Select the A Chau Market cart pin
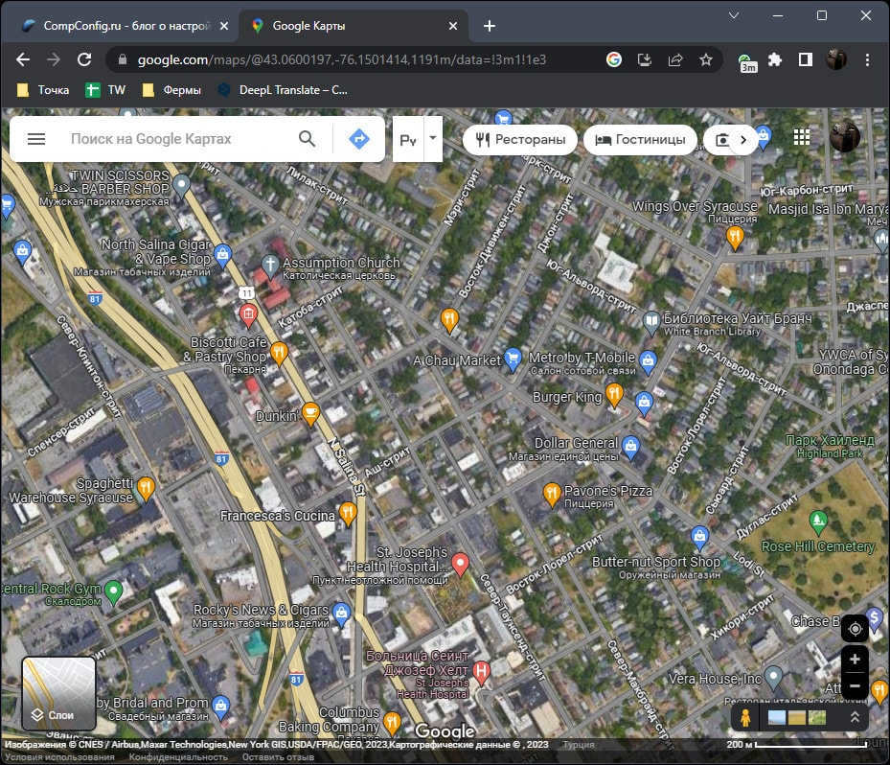The image size is (890, 765). click(513, 359)
